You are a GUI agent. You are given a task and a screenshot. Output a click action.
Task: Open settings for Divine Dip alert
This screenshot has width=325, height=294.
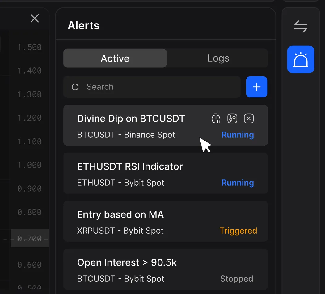232,118
